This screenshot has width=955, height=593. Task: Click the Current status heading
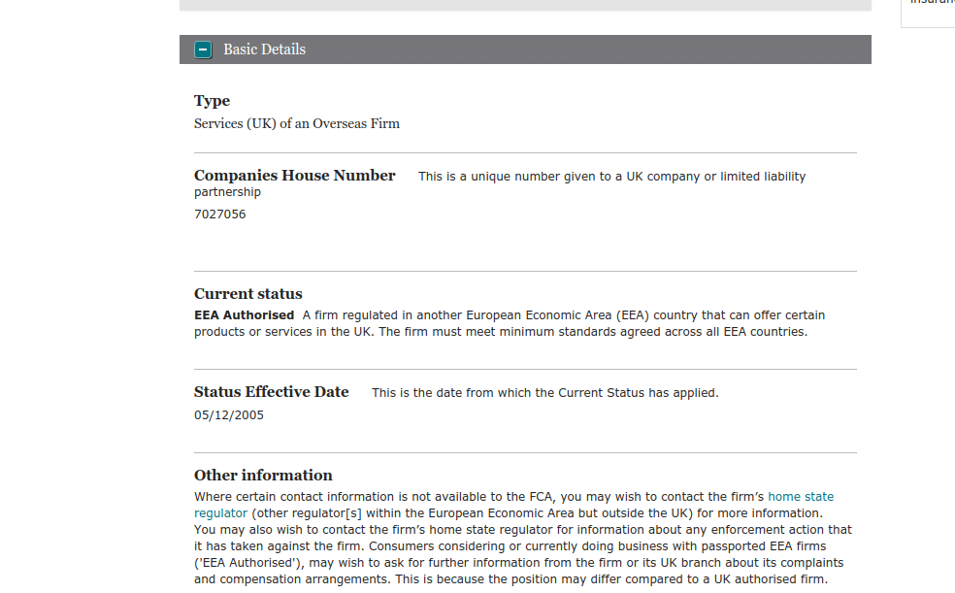[247, 294]
